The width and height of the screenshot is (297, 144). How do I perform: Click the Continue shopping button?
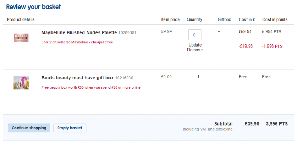point(29,128)
